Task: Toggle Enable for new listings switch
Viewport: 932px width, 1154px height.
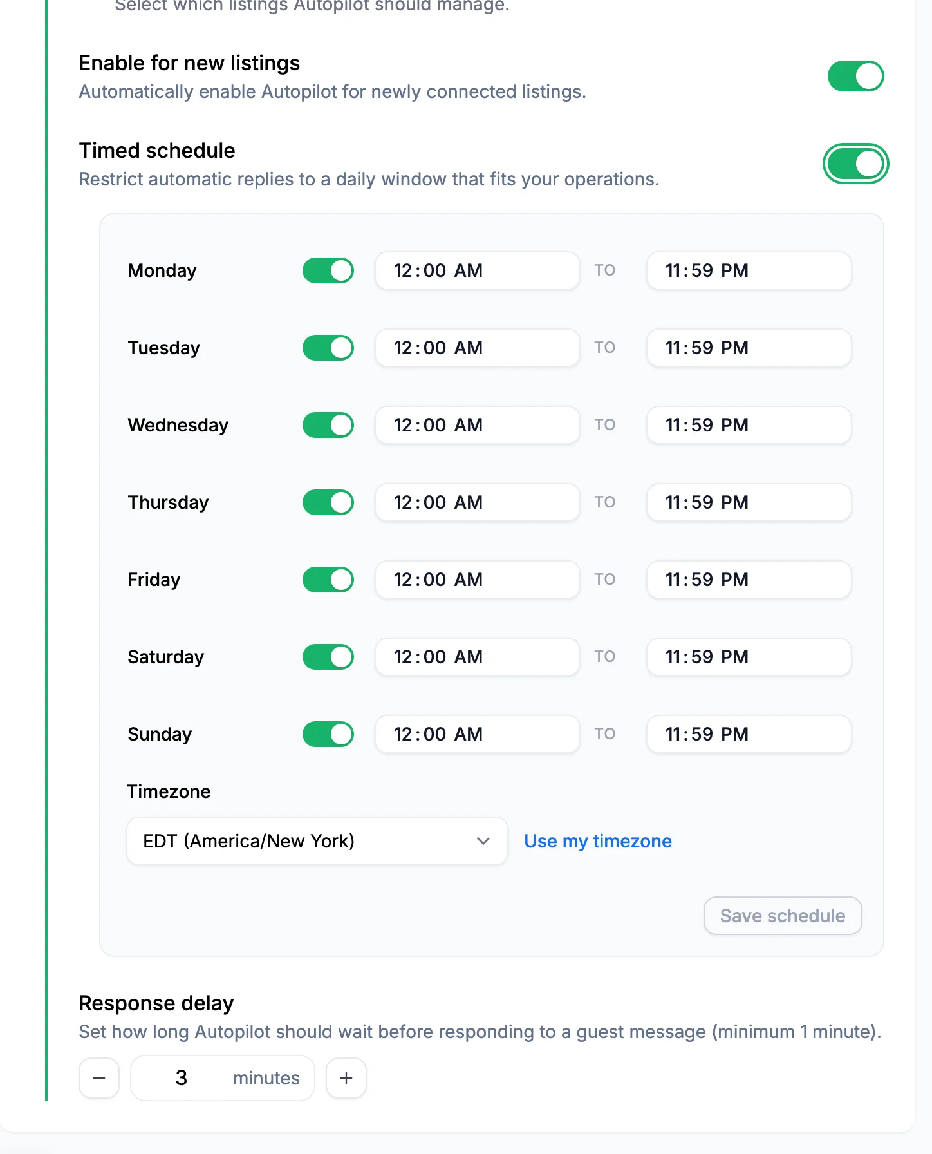Action: [x=855, y=76]
